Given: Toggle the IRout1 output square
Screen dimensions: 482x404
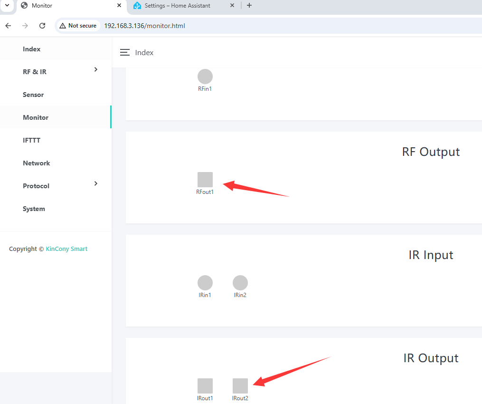Looking at the screenshot, I should 205,386.
